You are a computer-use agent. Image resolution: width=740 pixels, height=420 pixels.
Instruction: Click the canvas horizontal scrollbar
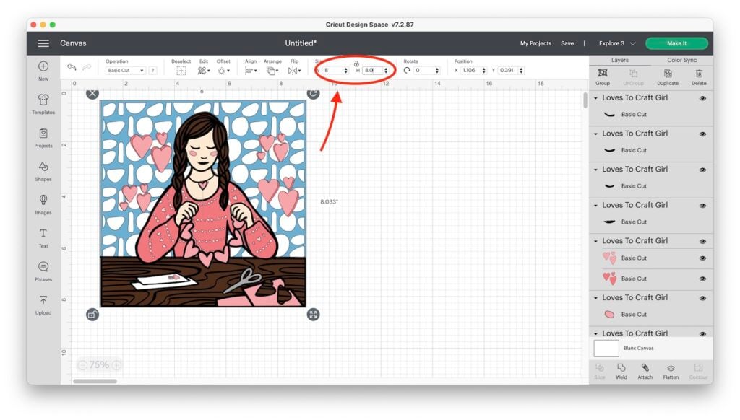[x=95, y=381]
